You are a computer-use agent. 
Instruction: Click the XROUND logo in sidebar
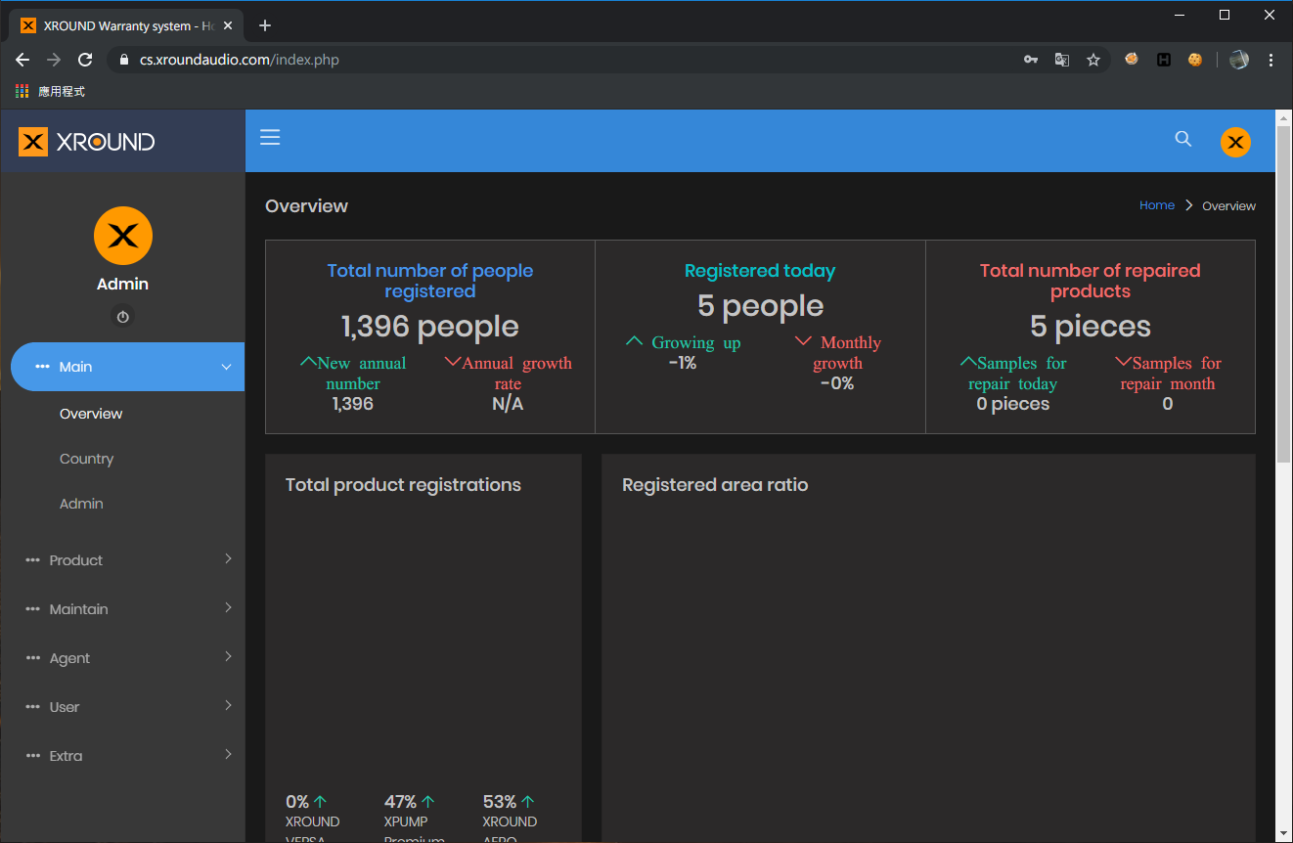coord(87,142)
